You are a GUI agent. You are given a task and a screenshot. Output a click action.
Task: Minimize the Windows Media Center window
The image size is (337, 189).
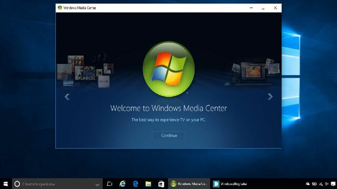[x=251, y=8]
